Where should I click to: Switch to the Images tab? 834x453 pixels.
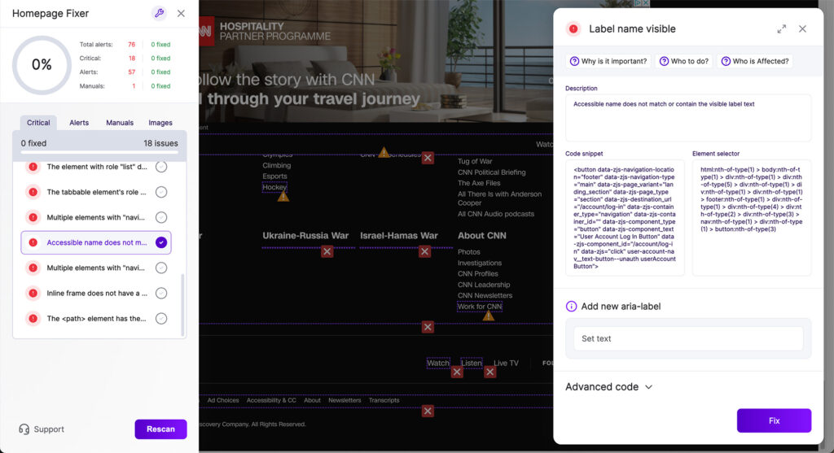coord(160,123)
